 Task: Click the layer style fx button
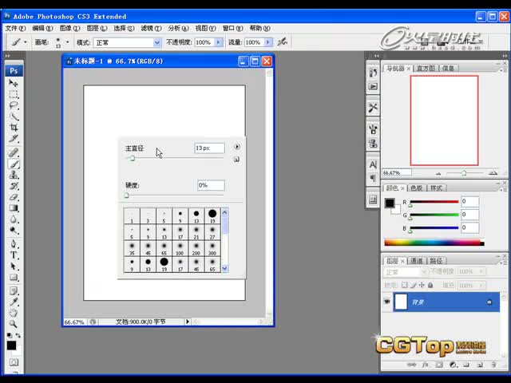425,365
